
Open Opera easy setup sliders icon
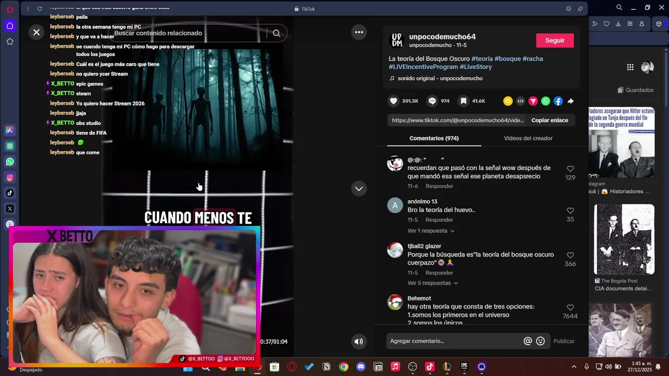(630, 23)
